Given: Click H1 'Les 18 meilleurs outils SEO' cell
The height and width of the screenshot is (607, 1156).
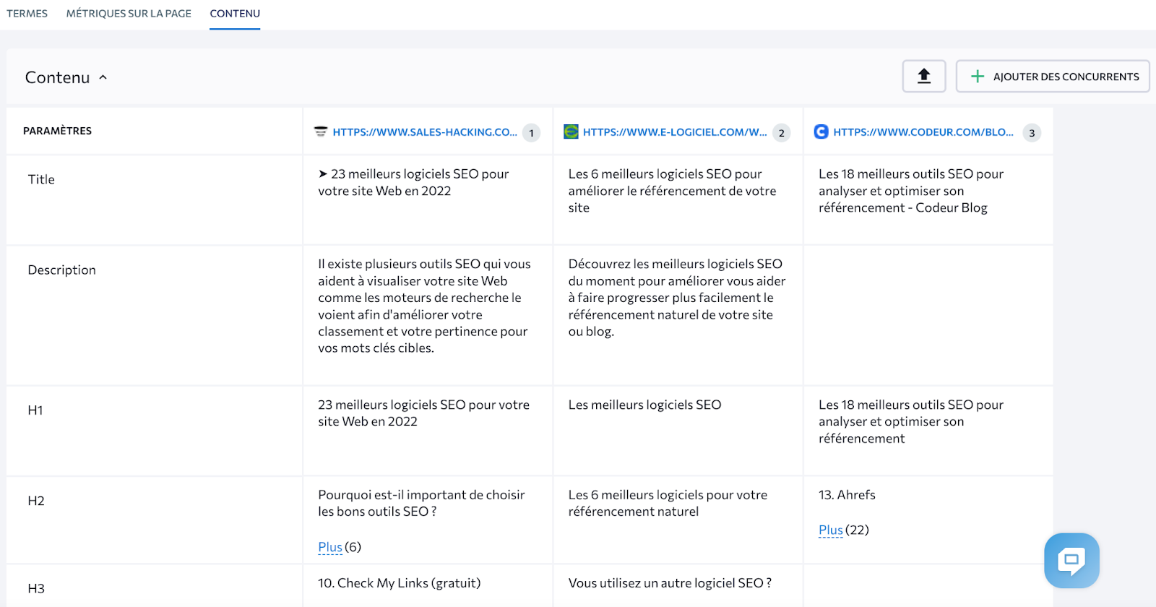Looking at the screenshot, I should [x=911, y=421].
